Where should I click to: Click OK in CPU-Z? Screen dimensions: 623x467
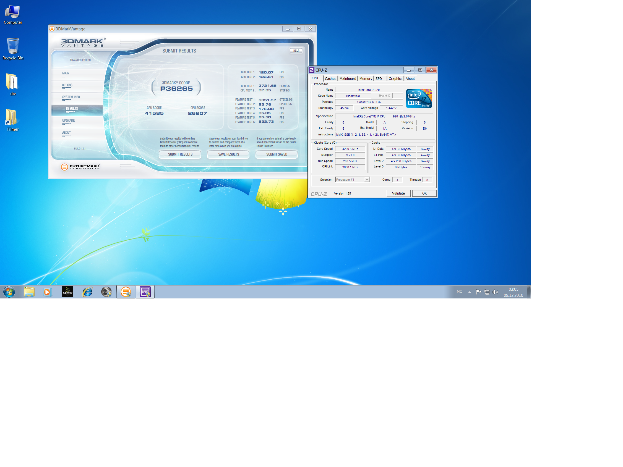tap(424, 193)
